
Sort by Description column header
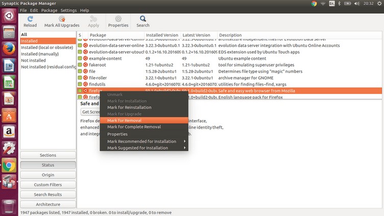(300, 35)
